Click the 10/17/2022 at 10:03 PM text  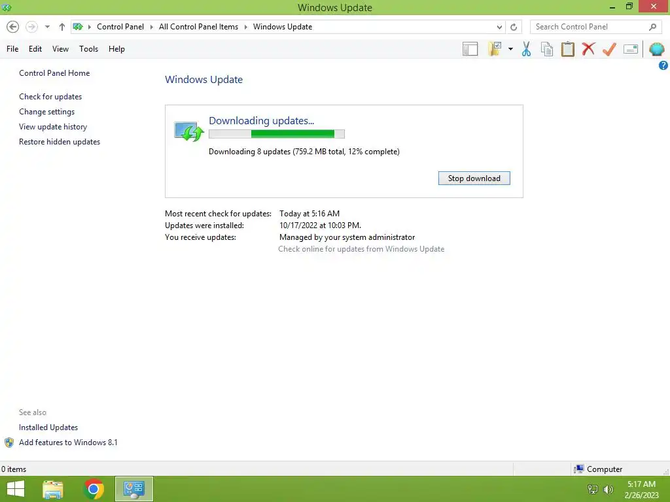tap(320, 226)
